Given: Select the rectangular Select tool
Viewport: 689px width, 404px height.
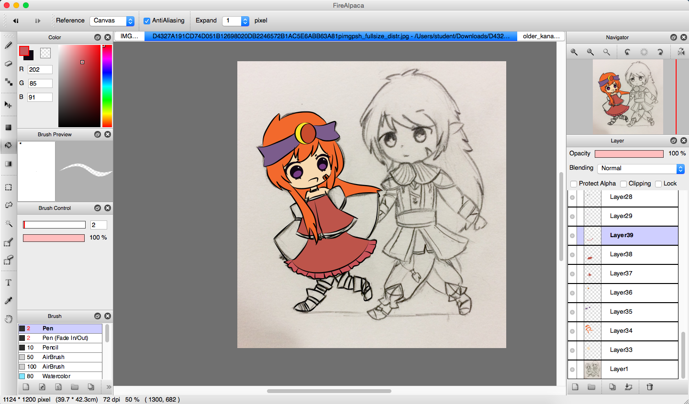Looking at the screenshot, I should click(x=8, y=187).
